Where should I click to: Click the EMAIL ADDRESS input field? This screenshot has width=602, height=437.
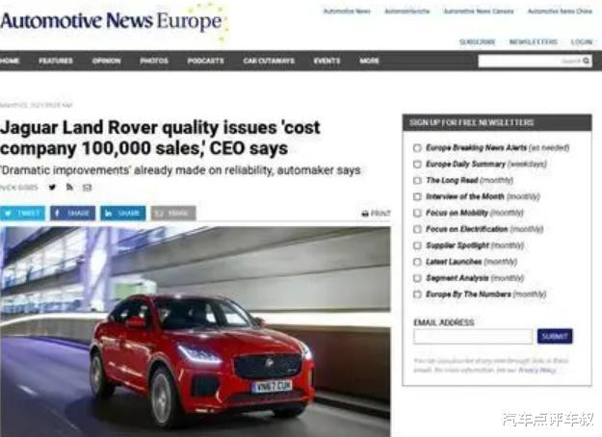pos(473,337)
